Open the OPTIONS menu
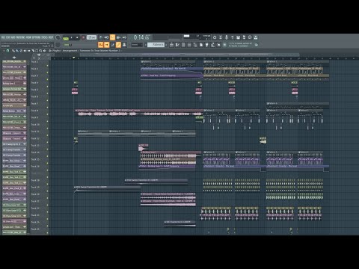This screenshot has width=359, height=269. 36,37
